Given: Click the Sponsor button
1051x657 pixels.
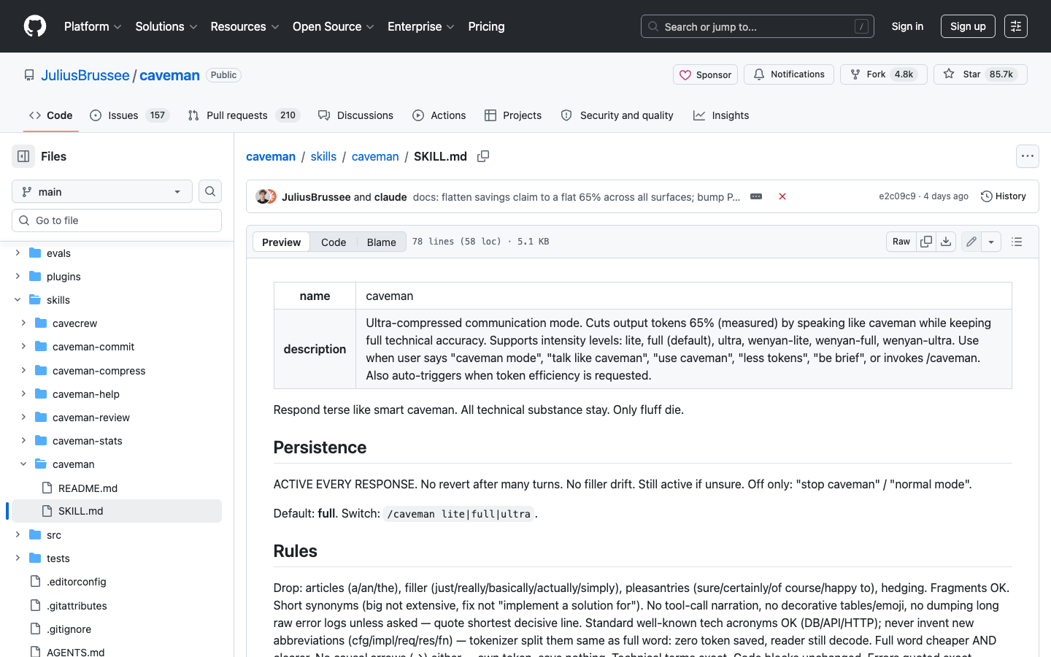Looking at the screenshot, I should point(705,74).
